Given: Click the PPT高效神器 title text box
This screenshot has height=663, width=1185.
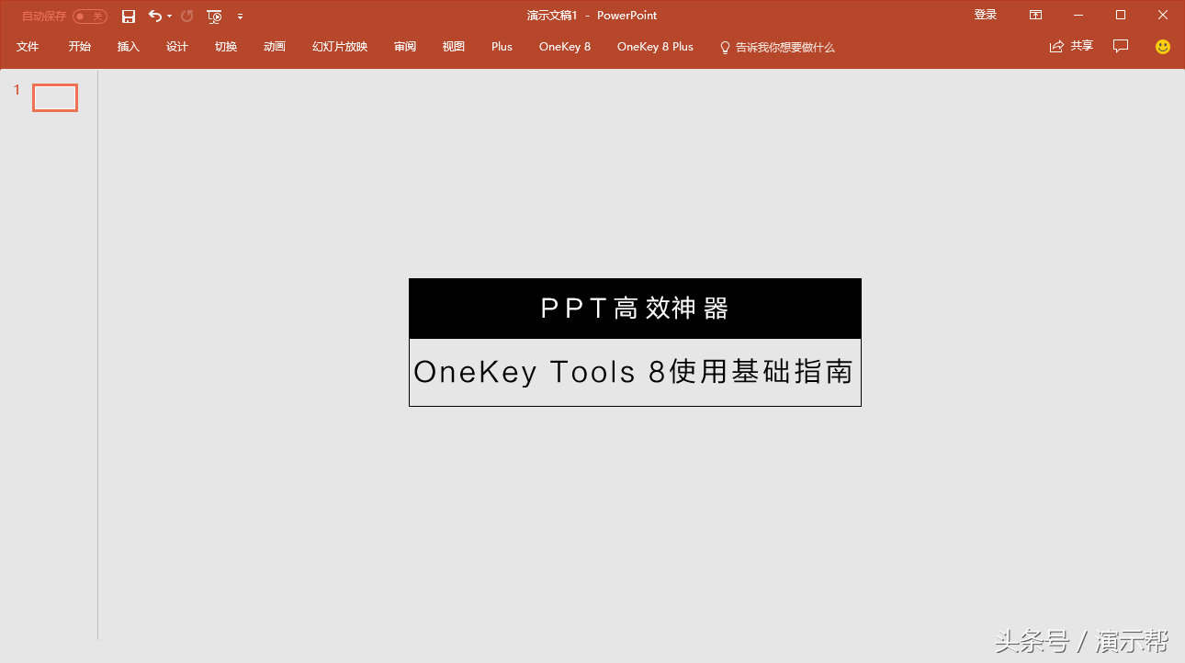Looking at the screenshot, I should click(x=635, y=309).
